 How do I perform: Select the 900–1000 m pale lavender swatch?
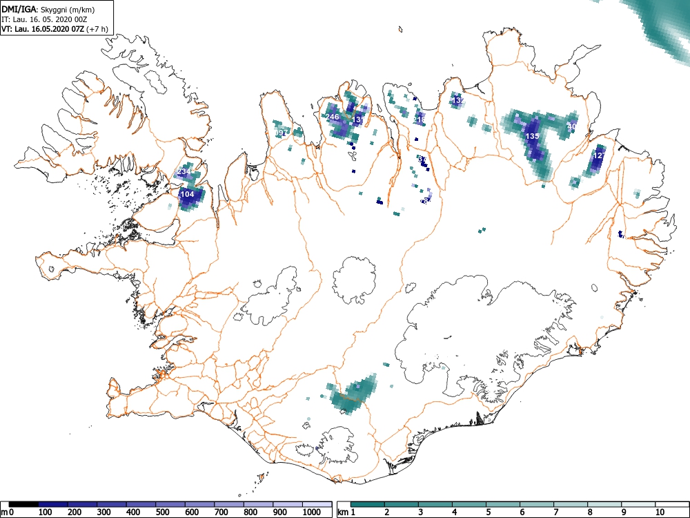(x=288, y=504)
